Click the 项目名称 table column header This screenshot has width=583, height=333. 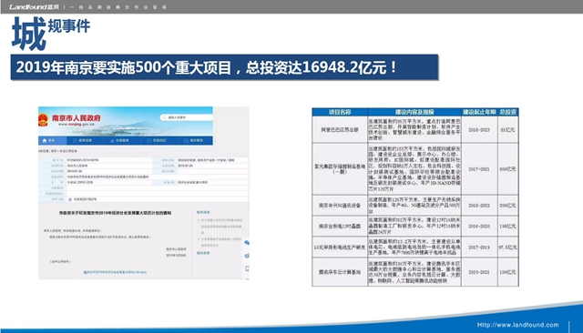tap(340, 112)
